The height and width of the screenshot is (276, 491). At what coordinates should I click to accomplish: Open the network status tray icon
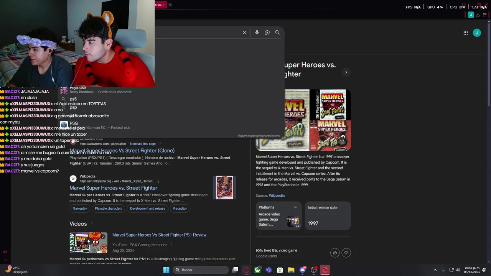[451, 270]
